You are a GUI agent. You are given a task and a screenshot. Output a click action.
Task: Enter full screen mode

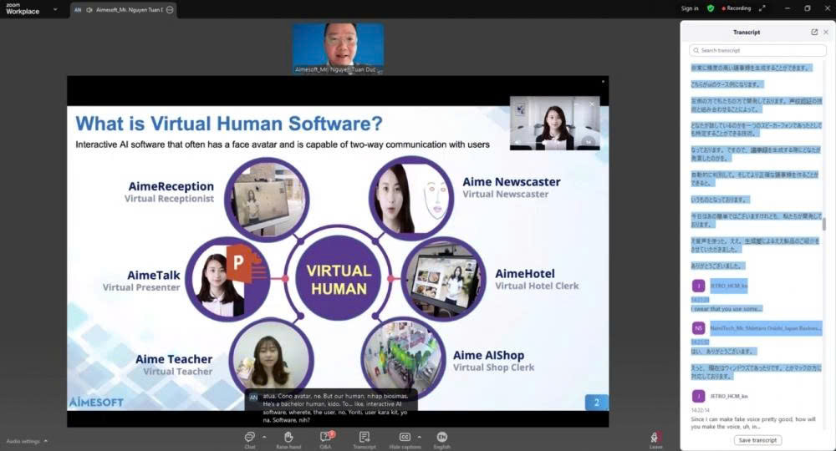coord(762,8)
